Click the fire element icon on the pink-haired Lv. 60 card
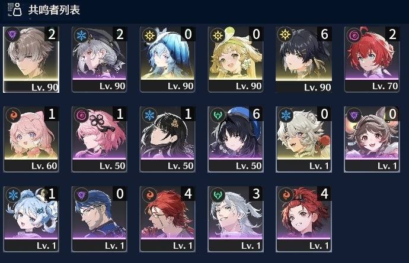Image resolution: width=409 pixels, height=263 pixels. (x=13, y=115)
